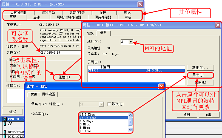Close the 属性 - MPI dialog

[x=161, y=86]
